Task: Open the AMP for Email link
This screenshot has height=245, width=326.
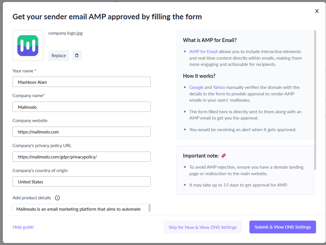Action: (x=203, y=51)
